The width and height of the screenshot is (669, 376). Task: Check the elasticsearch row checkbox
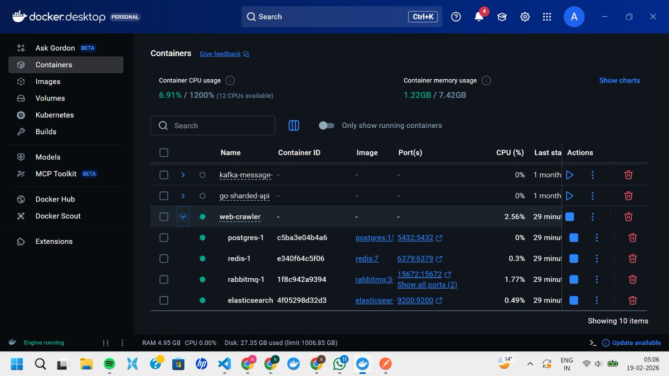tap(164, 300)
